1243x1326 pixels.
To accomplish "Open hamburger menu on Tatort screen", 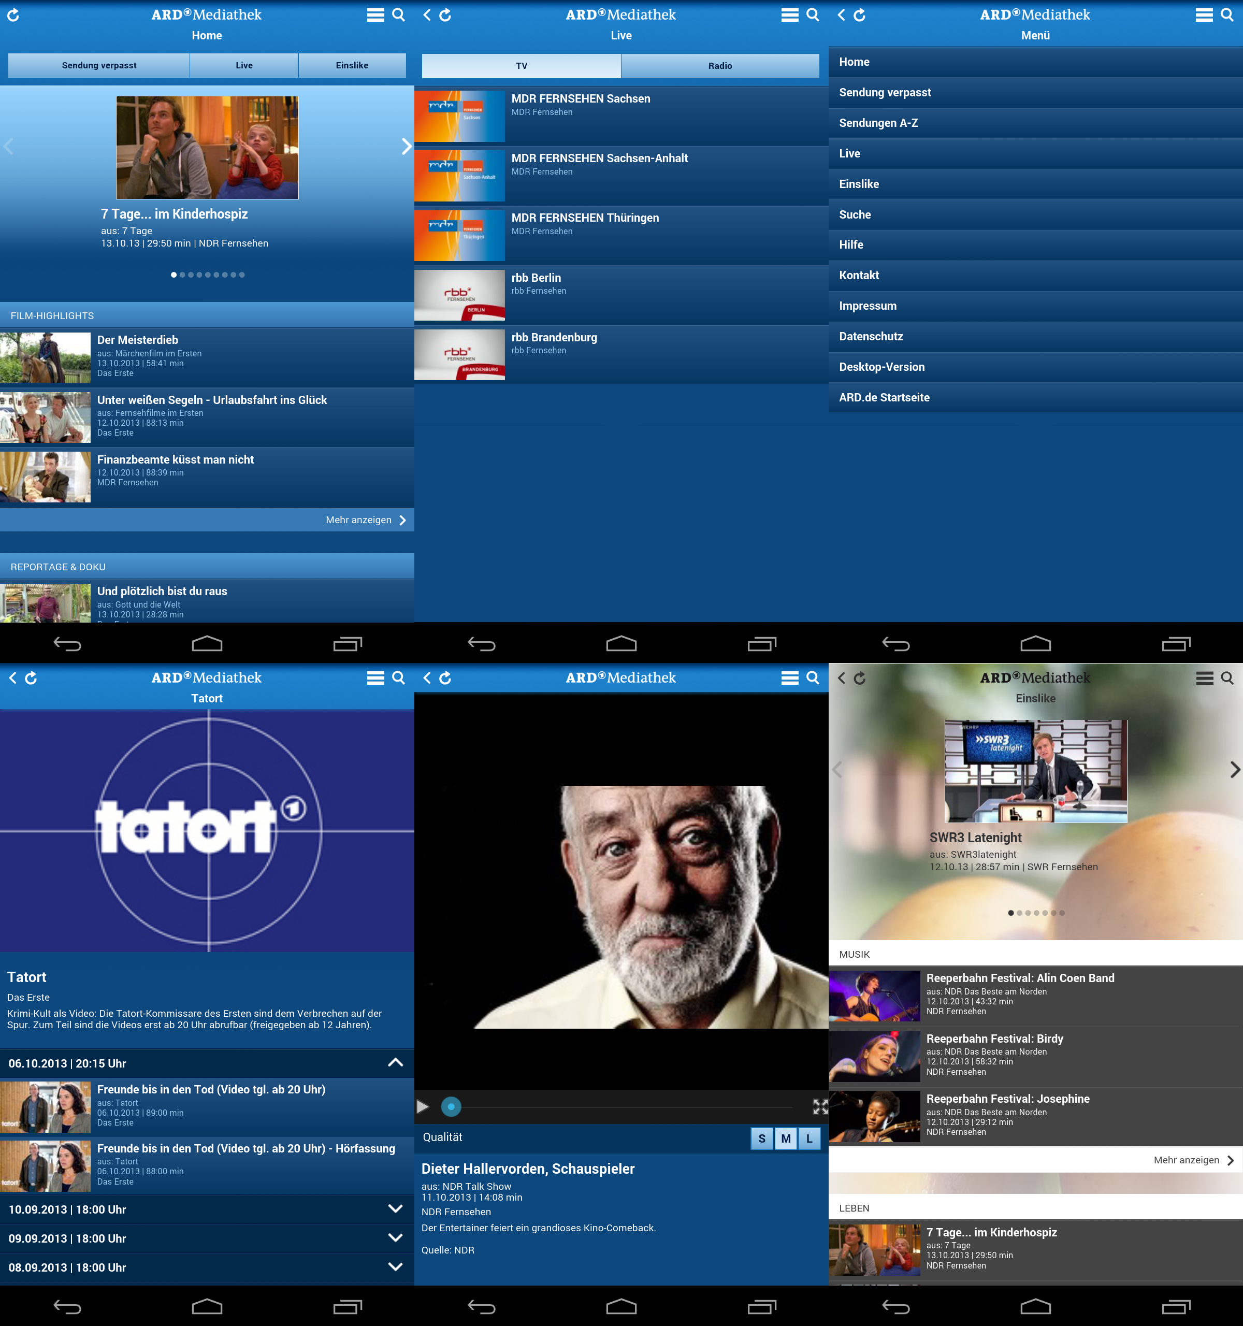I will 375,678.
